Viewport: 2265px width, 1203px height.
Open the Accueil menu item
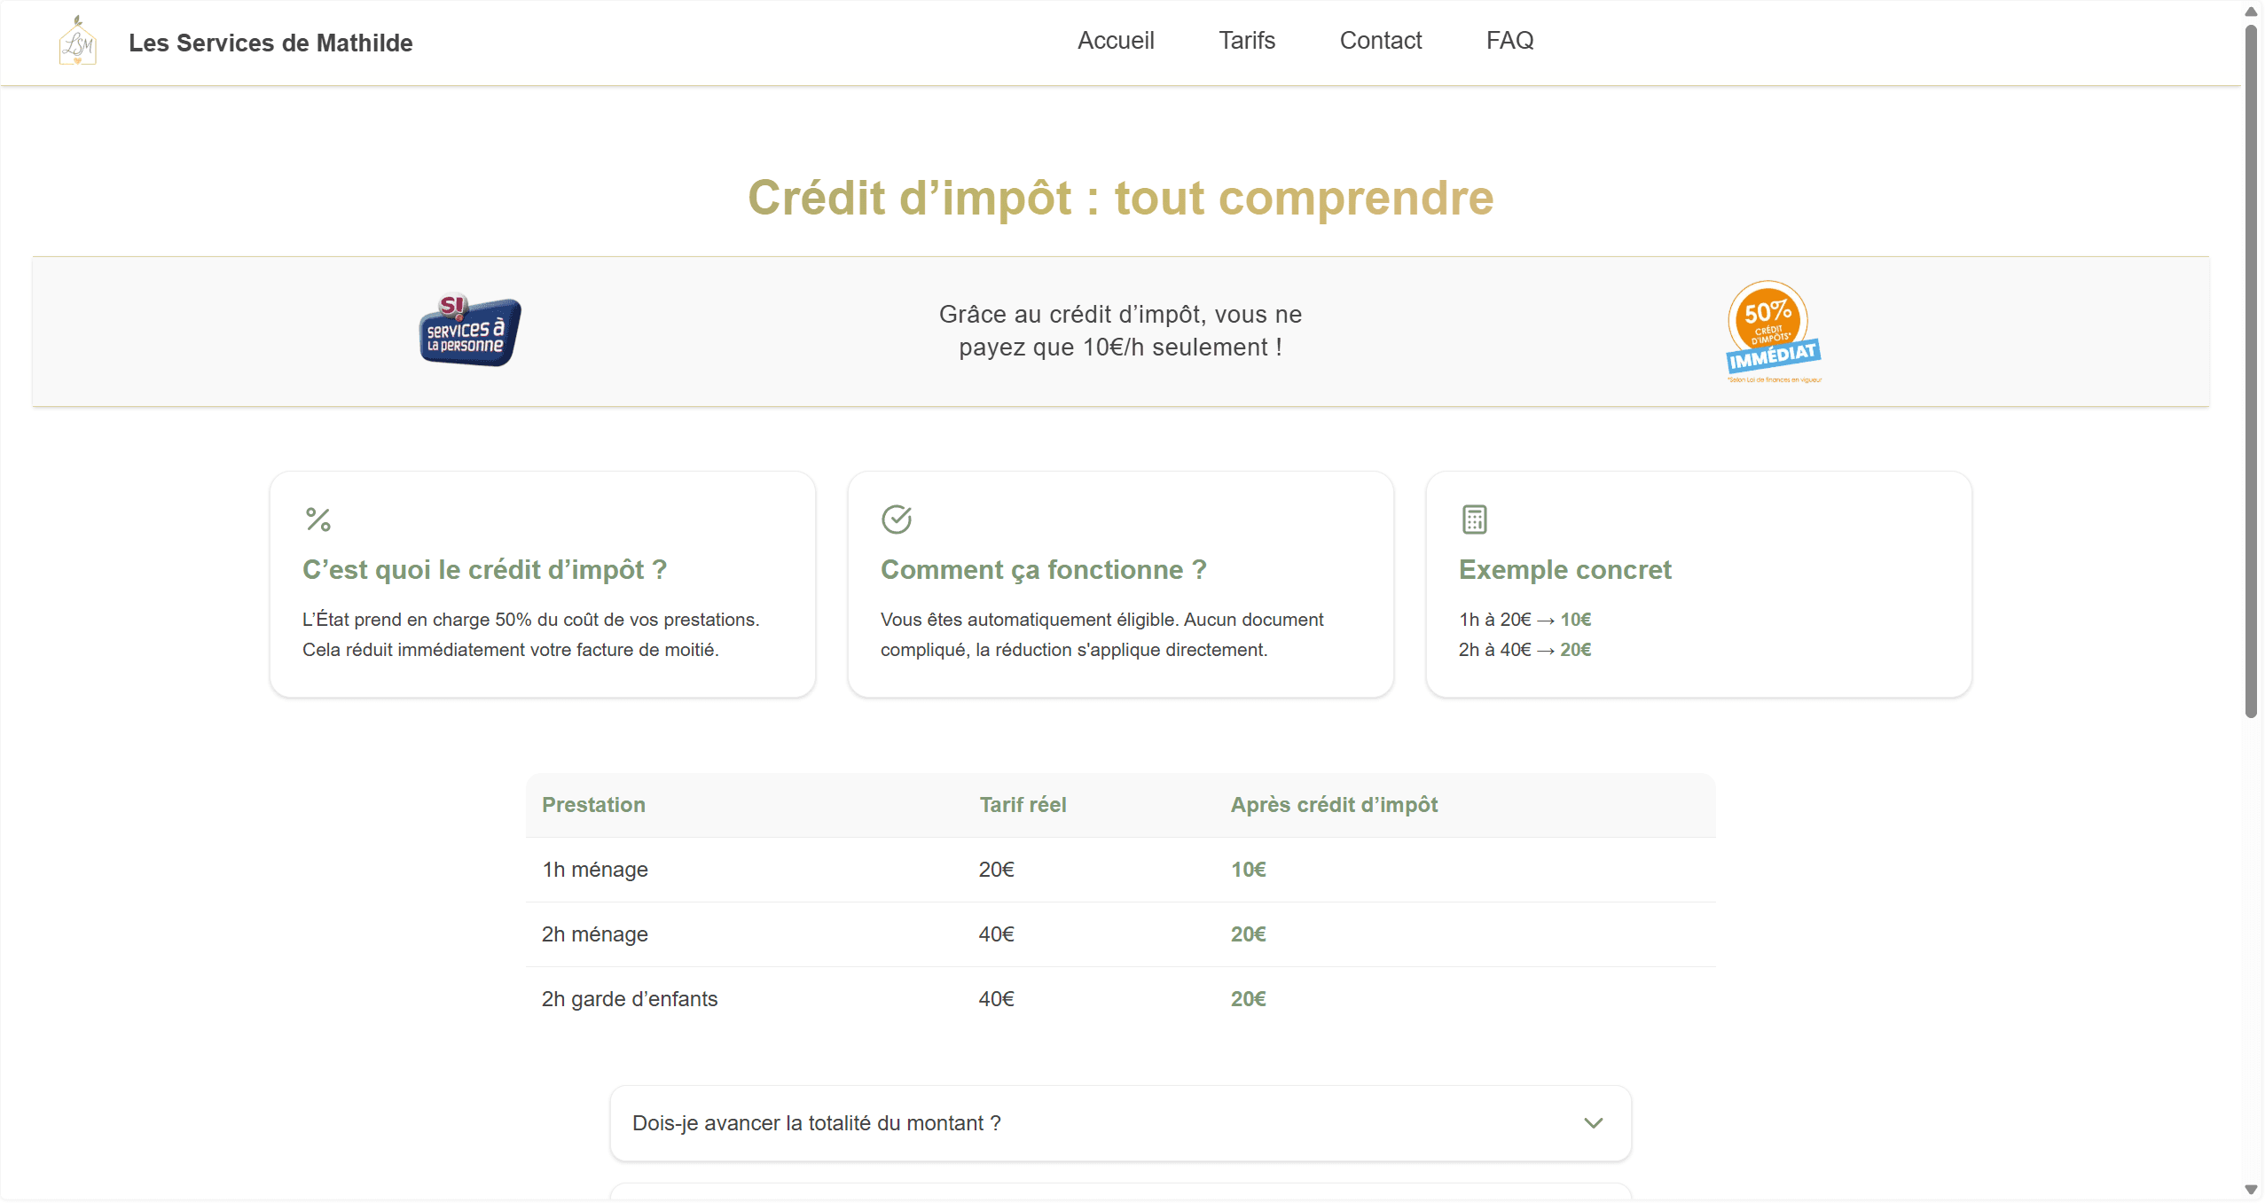1115,41
